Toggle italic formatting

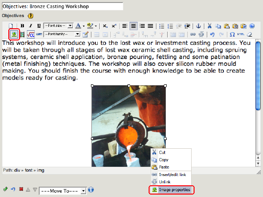30,26
